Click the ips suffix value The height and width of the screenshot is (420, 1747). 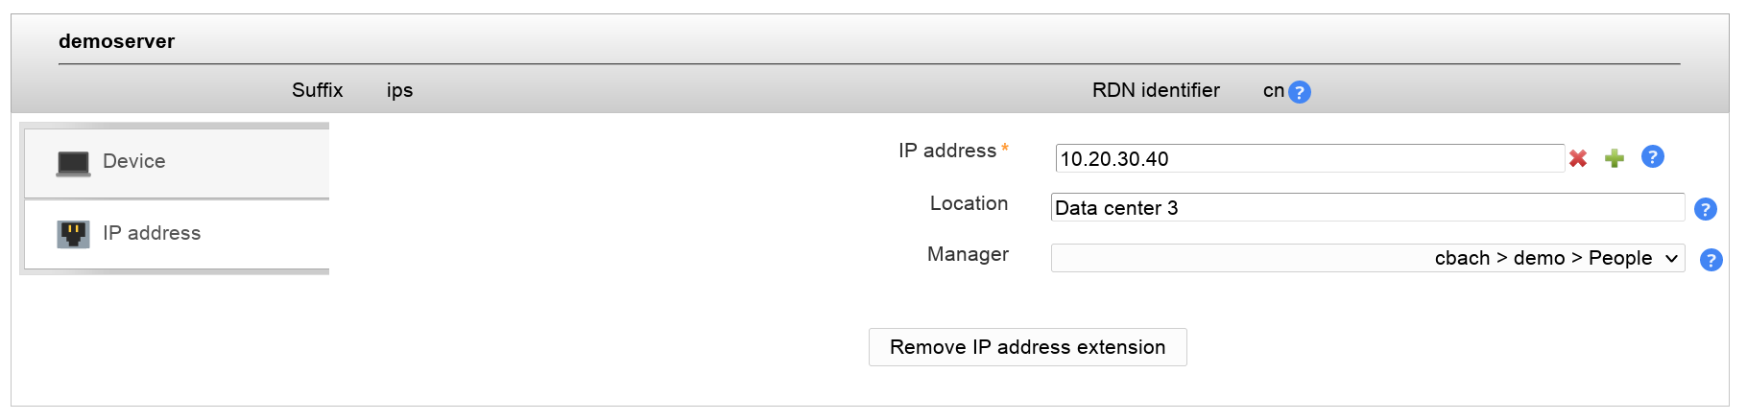click(x=399, y=90)
